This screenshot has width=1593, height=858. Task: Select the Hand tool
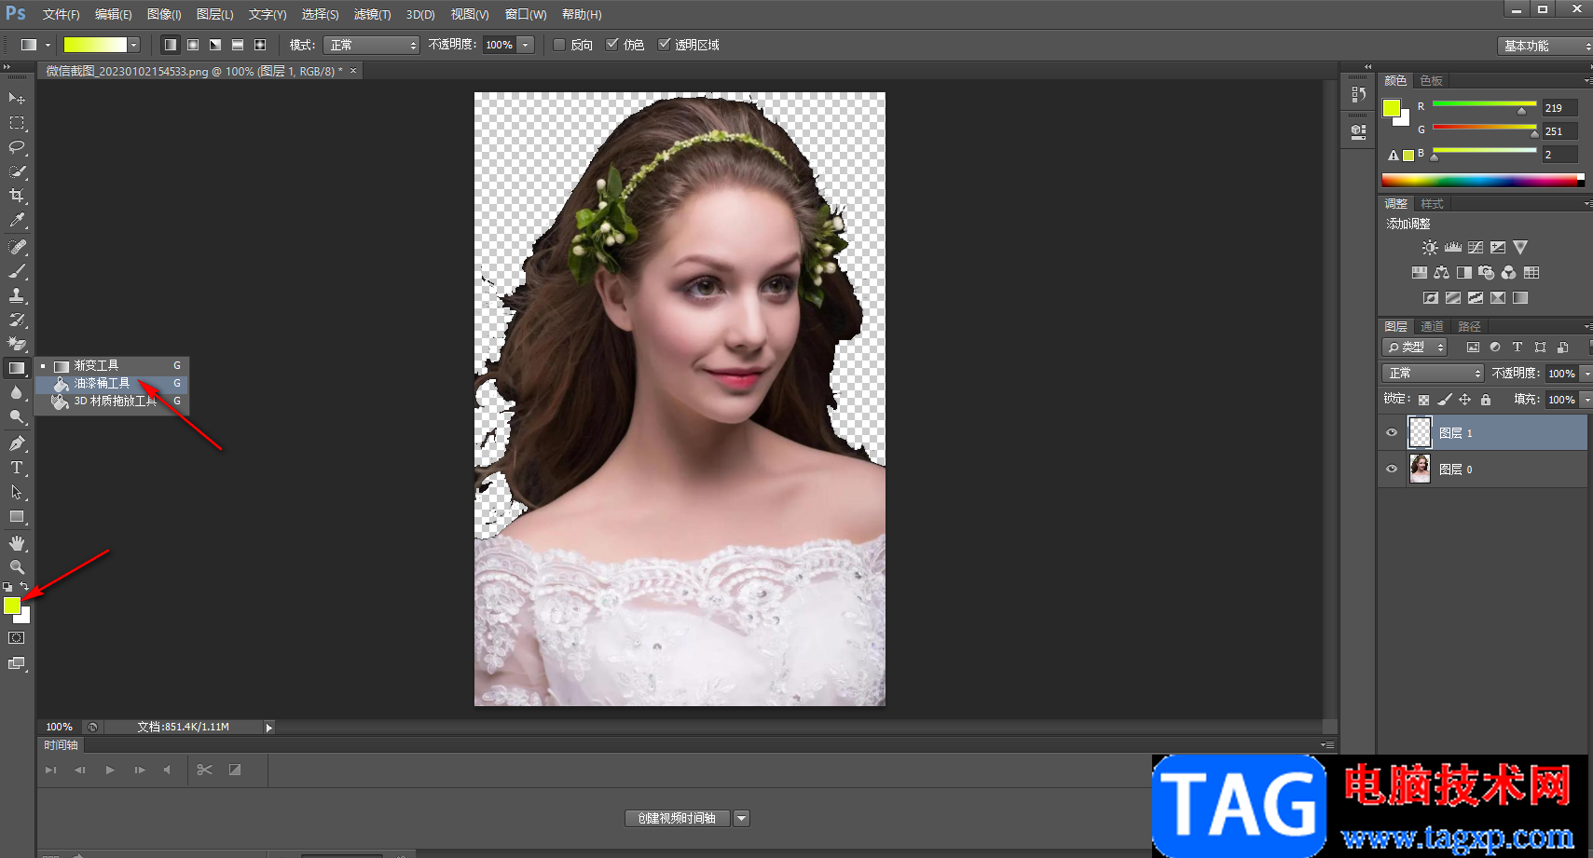click(17, 543)
